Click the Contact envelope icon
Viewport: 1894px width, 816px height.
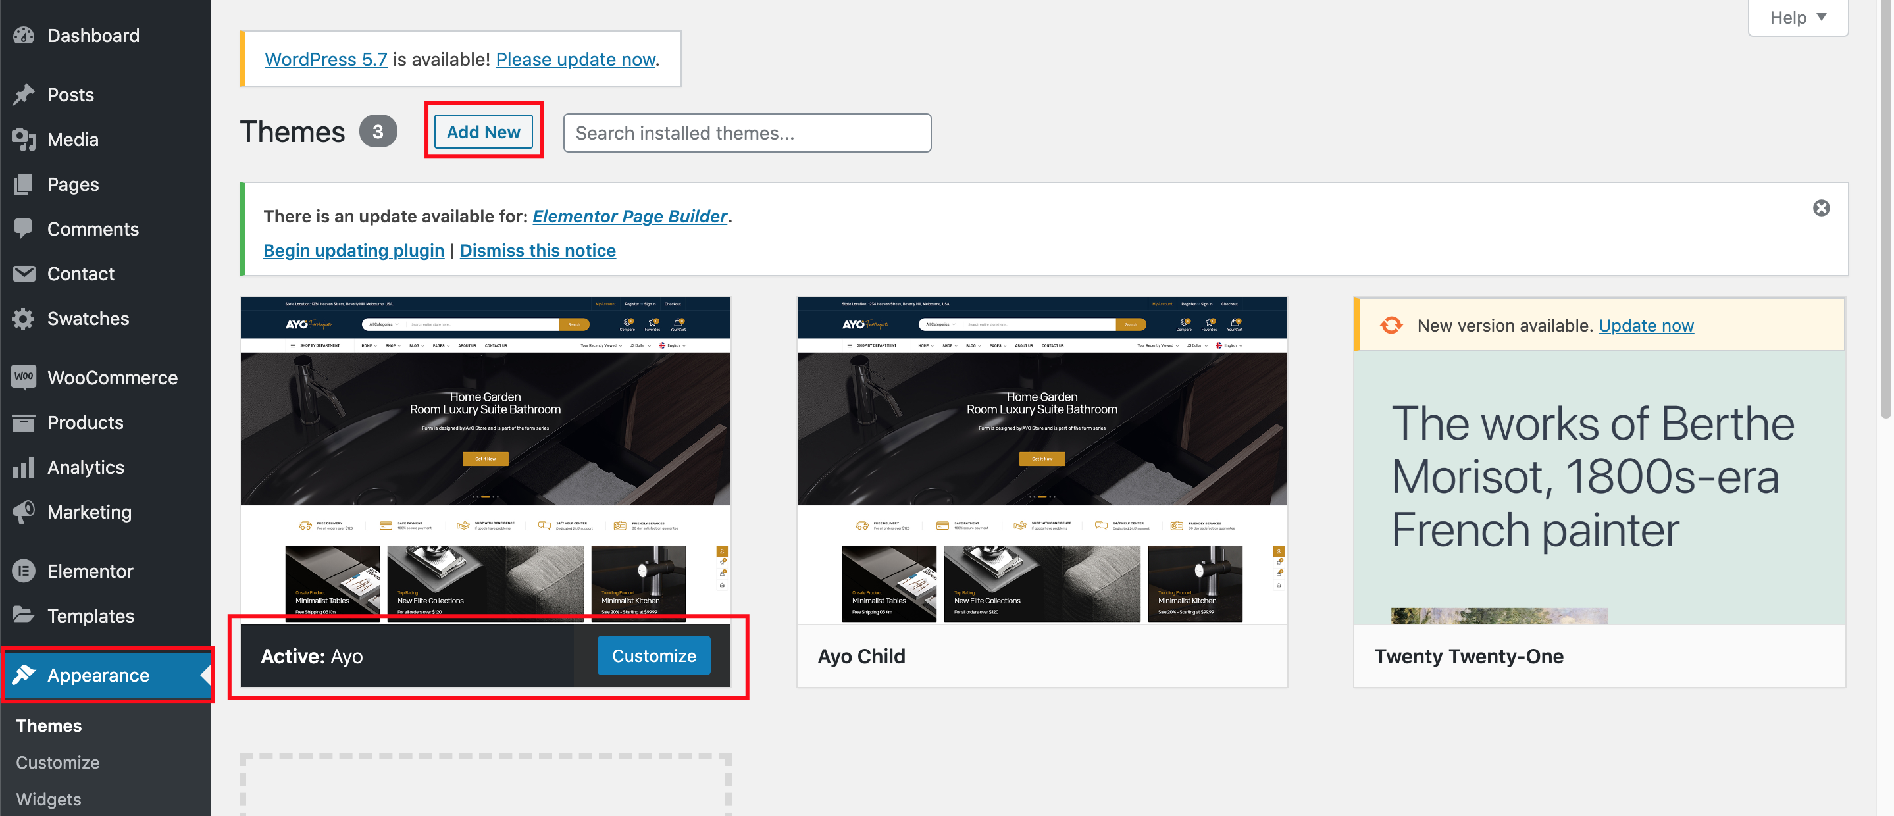pos(24,274)
